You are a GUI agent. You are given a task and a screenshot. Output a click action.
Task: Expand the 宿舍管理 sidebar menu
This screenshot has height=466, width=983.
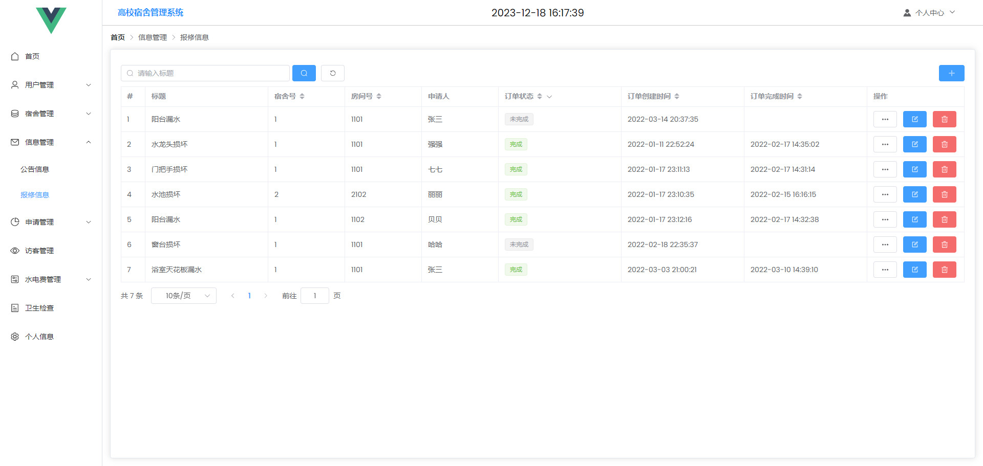click(x=51, y=114)
